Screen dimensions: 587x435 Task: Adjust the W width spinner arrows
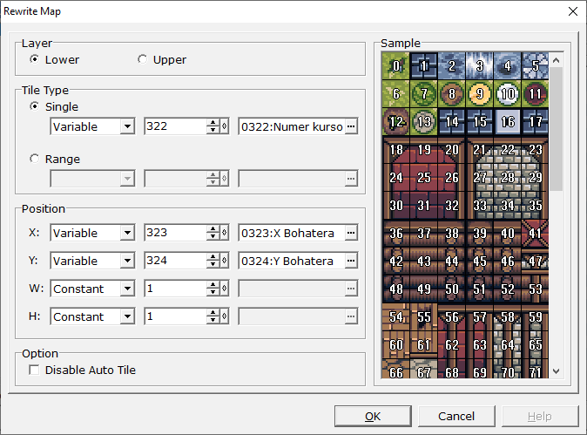(213, 289)
